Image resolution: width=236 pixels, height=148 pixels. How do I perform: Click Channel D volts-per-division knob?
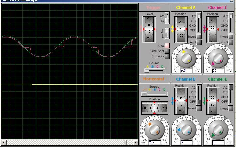(x=218, y=130)
